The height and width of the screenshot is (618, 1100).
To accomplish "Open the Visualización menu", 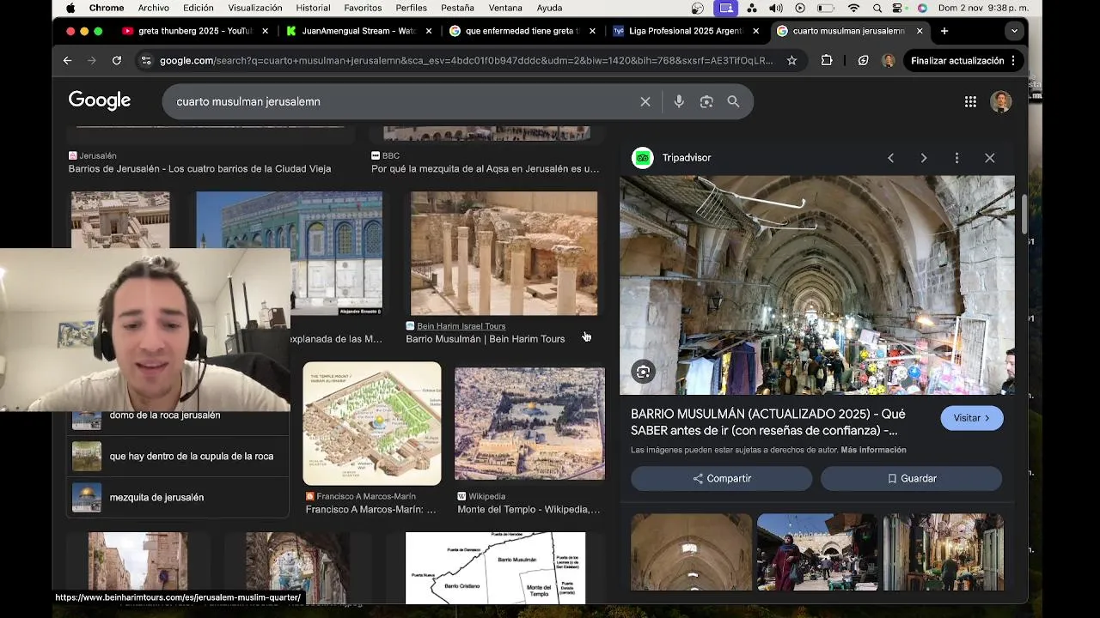I will [254, 8].
